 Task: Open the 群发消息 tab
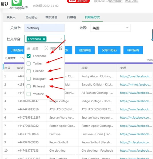51,17
